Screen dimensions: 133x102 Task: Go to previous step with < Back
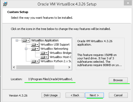click(x=75, y=95)
